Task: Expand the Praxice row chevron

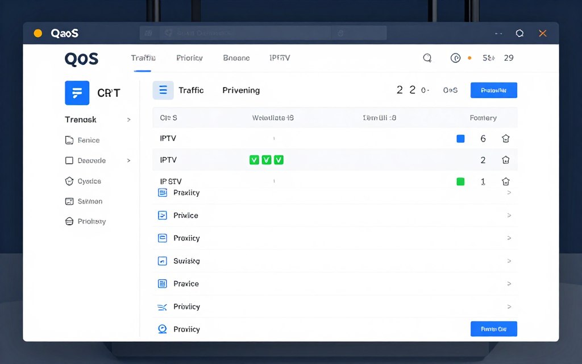Action: [509, 284]
